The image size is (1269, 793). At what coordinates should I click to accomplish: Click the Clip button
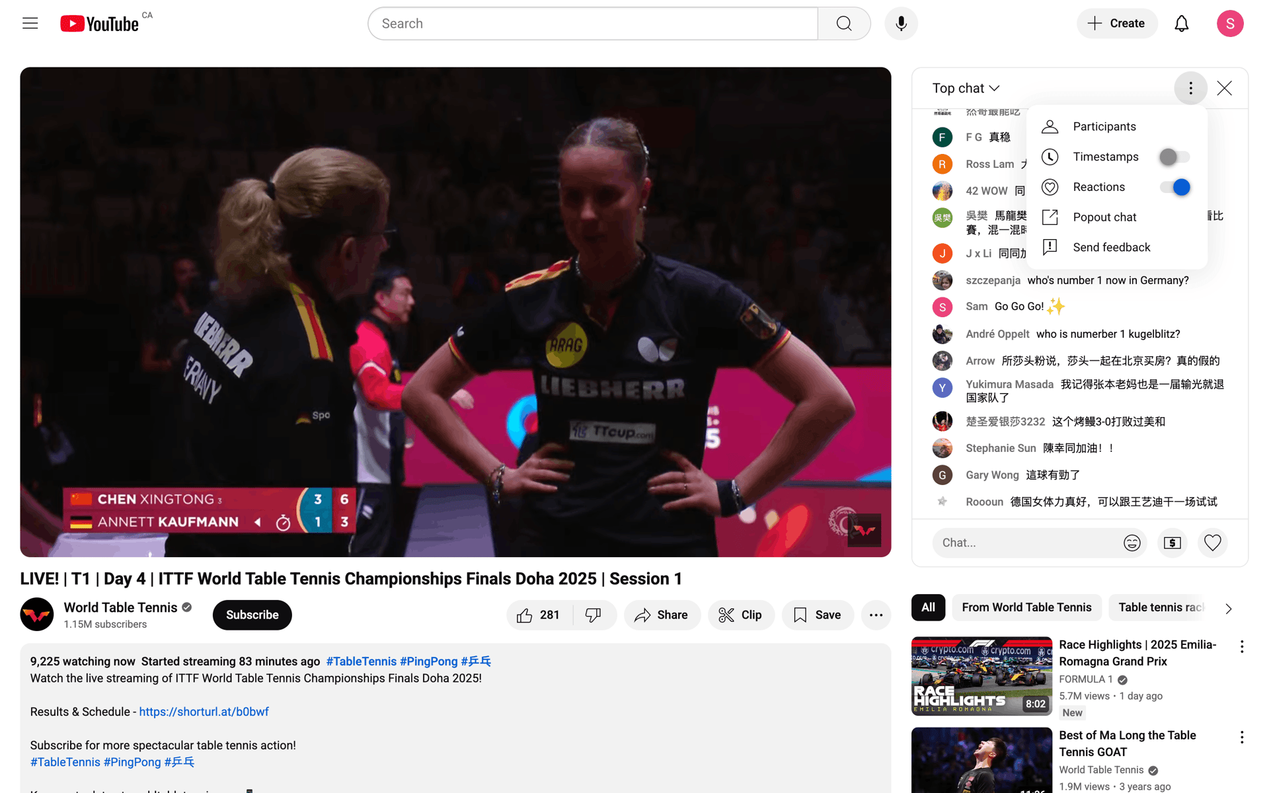point(740,615)
